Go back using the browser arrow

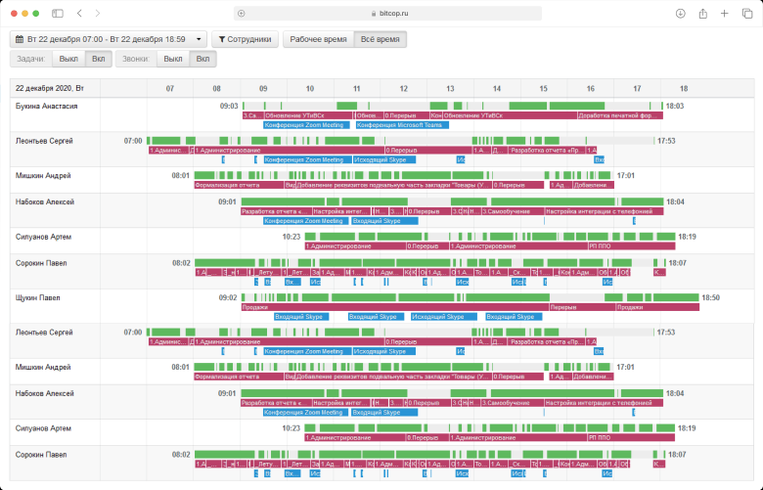(79, 14)
